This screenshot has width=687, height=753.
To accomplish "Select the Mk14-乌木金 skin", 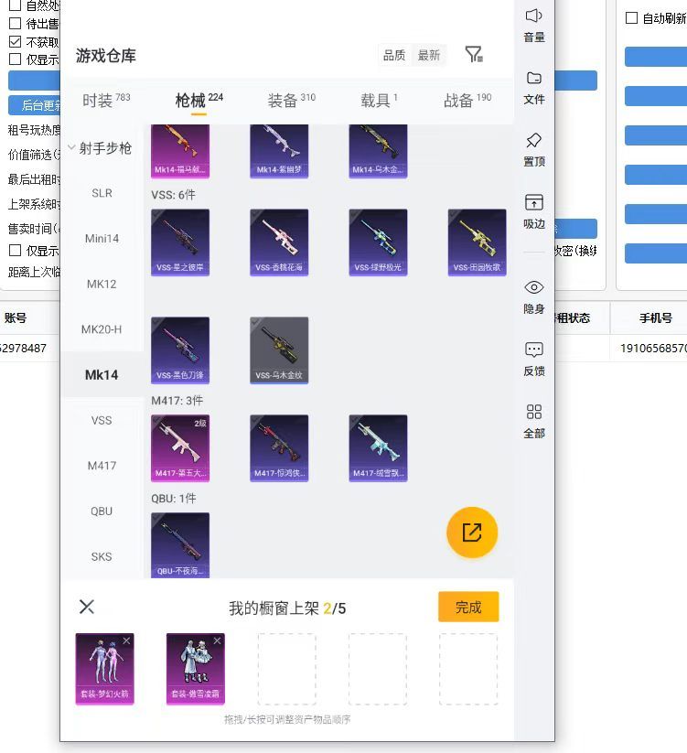I will [378, 151].
